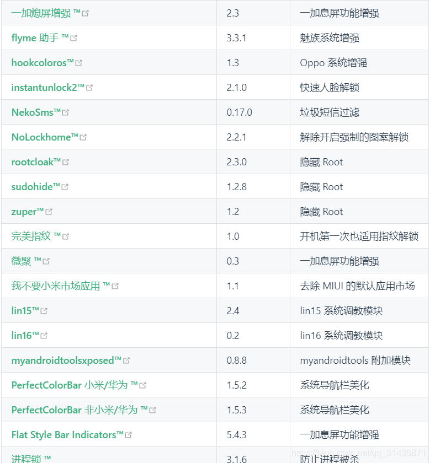430x463 pixels.
Task: Click external-link icon beside lin15
Action: click(x=44, y=311)
